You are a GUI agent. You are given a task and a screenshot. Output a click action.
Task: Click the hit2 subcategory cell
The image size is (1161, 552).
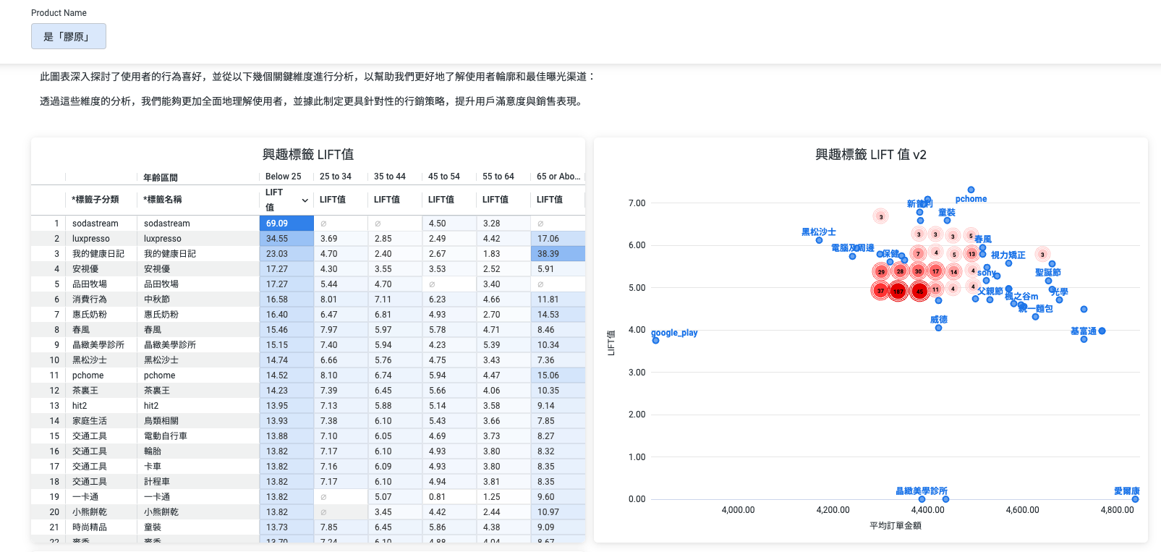point(101,406)
